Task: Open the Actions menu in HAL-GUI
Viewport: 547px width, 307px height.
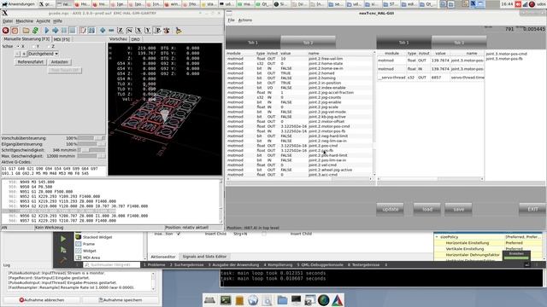Action: pyautogui.click(x=245, y=20)
